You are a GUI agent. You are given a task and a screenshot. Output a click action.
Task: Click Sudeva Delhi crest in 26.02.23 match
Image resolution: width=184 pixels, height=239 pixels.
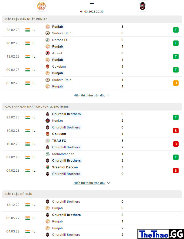48,33
